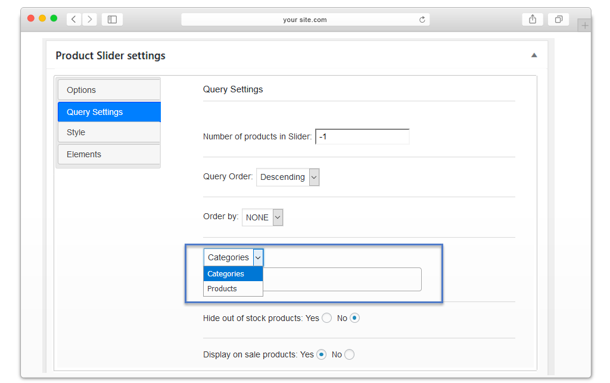Click the Query Settings section title
The height and width of the screenshot is (383, 610).
pos(233,89)
